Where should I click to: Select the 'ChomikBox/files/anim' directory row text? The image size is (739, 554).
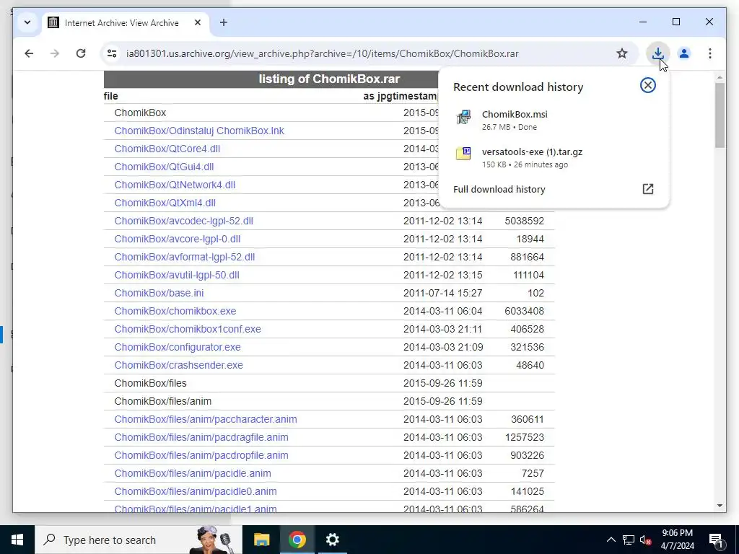click(162, 401)
